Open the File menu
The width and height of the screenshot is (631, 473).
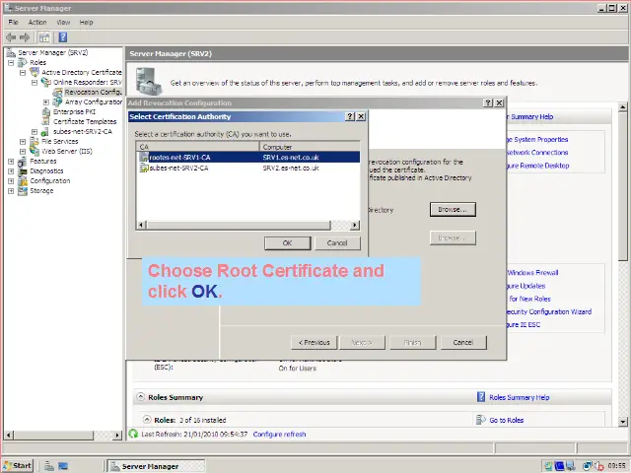13,22
